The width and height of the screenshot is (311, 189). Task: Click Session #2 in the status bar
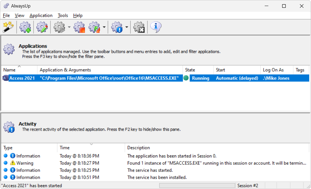click(248, 186)
